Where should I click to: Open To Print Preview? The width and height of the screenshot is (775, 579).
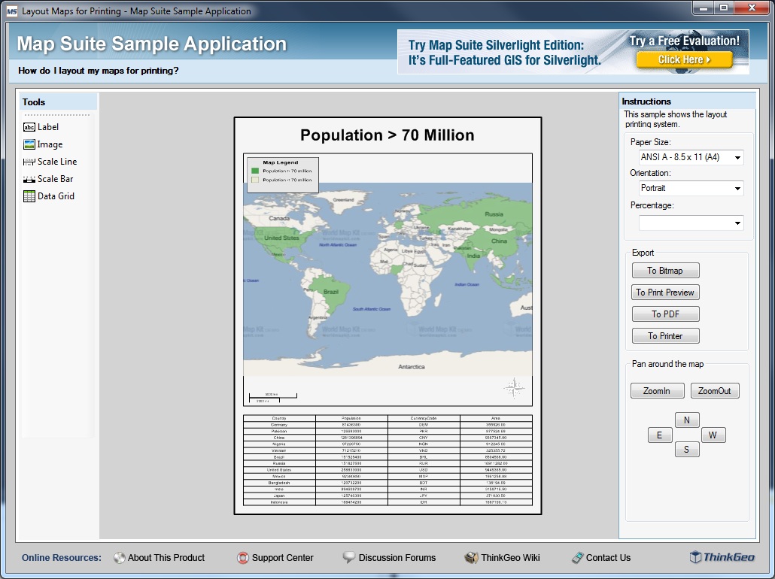665,292
